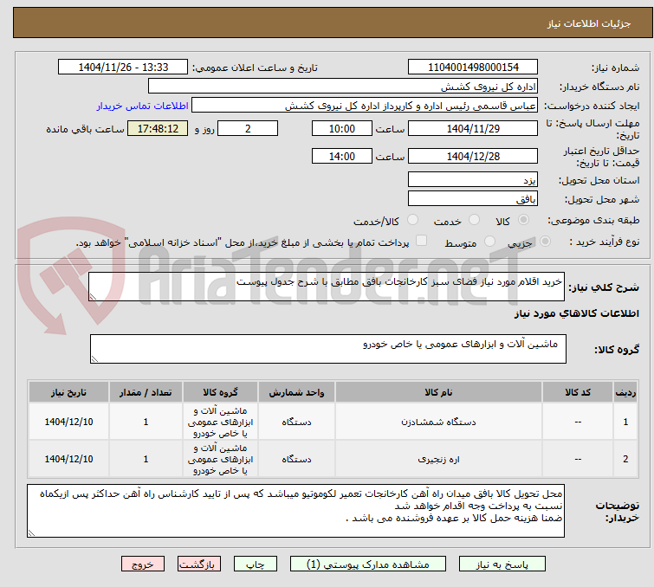This screenshot has height=587, width=654.
Task: Click the 'کد کالا' column header
Action: pos(577,392)
